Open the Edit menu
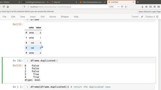Screen dimensions: 161x90 point(13,17)
